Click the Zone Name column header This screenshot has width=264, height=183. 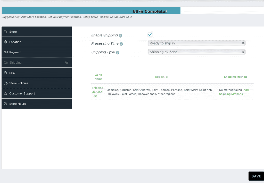(98, 77)
